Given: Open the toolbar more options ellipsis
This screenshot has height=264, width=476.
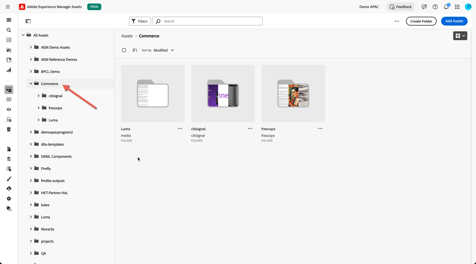Looking at the screenshot, I should (397, 21).
